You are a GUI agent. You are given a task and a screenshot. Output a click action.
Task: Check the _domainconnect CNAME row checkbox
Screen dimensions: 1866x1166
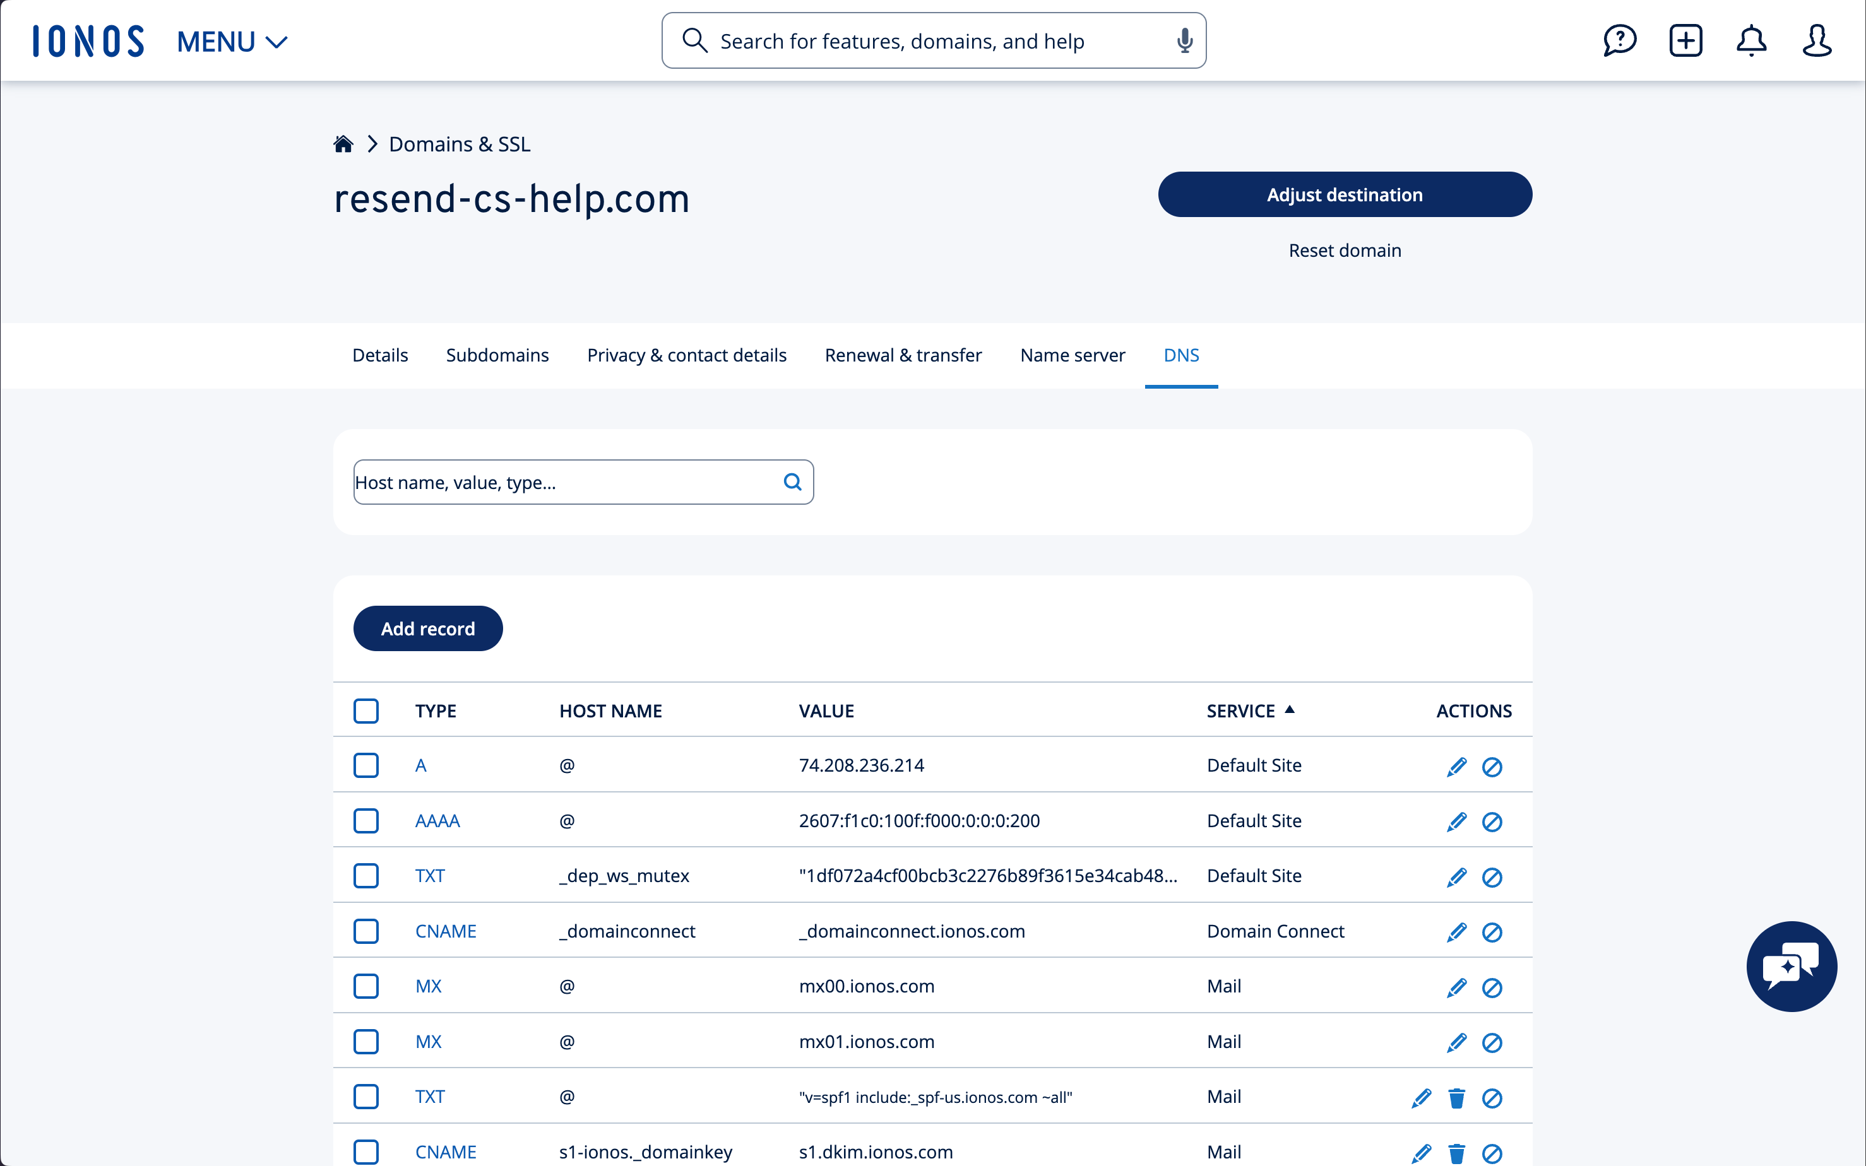coord(365,931)
